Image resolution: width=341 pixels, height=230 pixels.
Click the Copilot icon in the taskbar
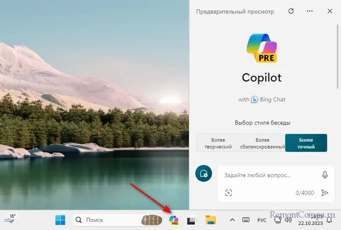click(174, 220)
